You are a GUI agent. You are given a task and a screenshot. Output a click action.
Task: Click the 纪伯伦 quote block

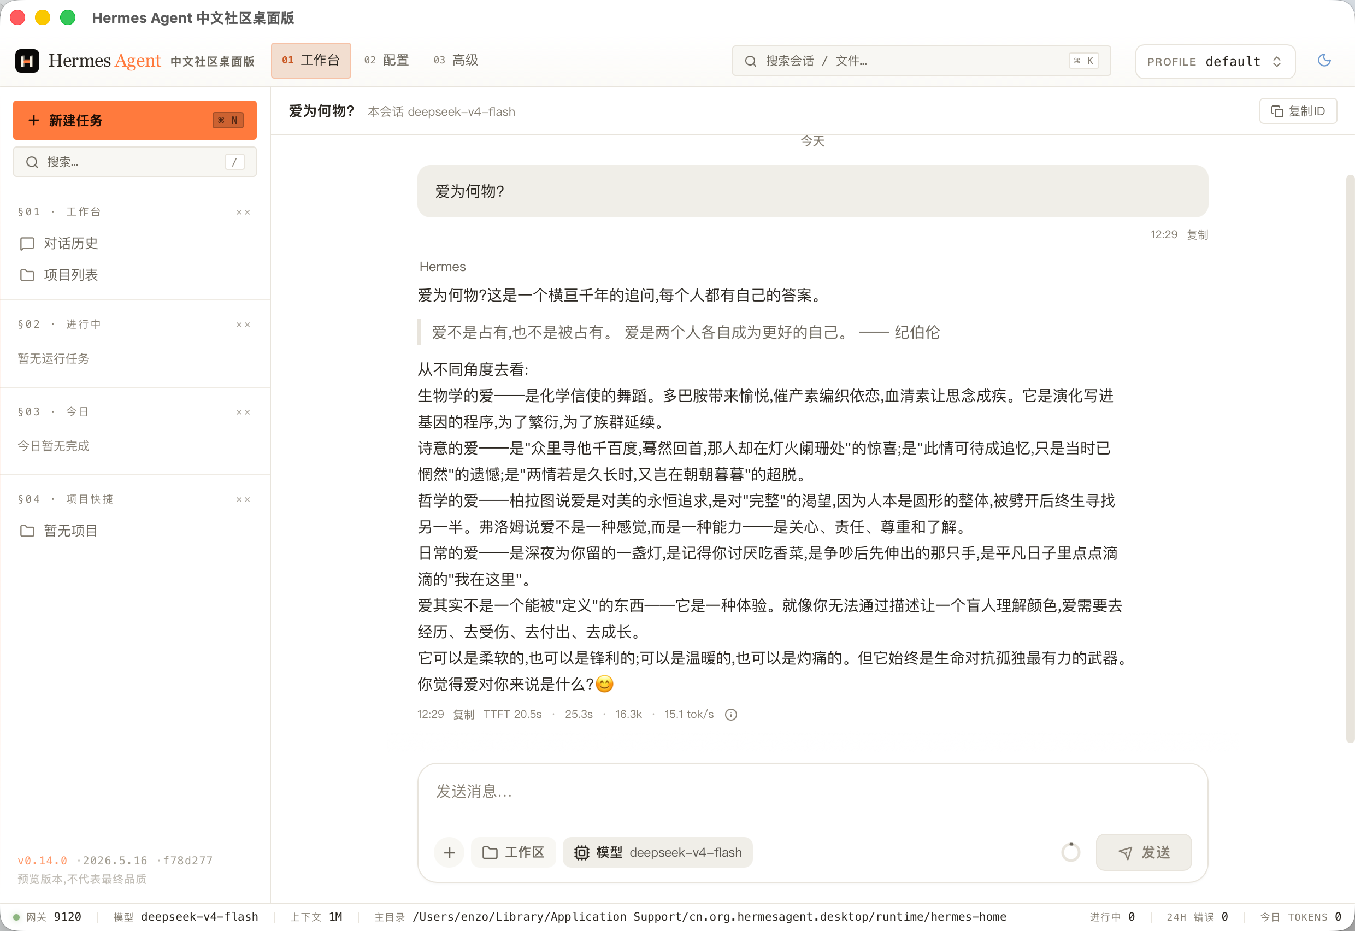(x=680, y=332)
